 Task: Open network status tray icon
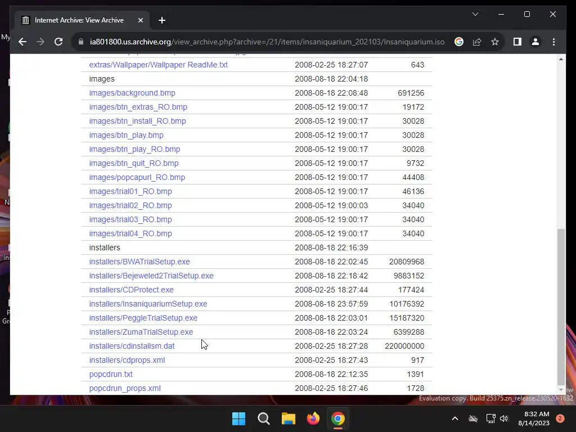tap(490, 418)
